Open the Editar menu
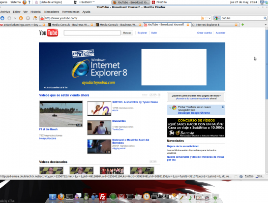The height and width of the screenshot is (203, 268). [17, 12]
